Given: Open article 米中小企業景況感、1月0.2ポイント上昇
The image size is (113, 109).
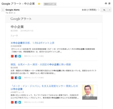Looking at the screenshot, I should 32,43.
